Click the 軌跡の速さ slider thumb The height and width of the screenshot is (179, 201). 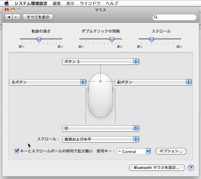(39, 39)
